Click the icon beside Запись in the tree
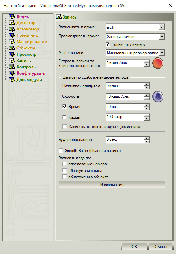Image resolution: width=176 pixels, height=254 pixels. point(12,61)
